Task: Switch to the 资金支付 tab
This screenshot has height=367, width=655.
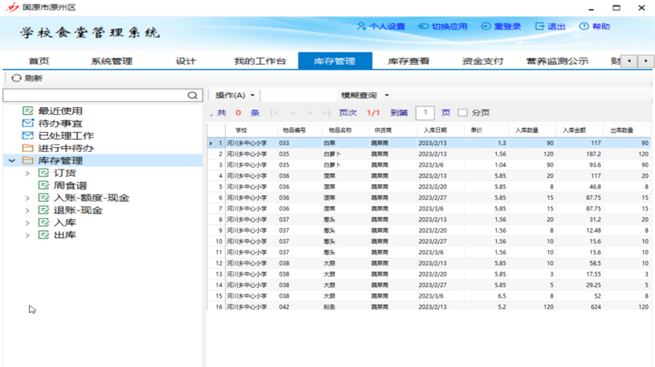Action: point(483,61)
